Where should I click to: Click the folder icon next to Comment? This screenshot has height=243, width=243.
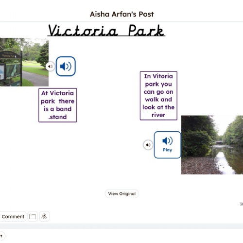click(x=33, y=216)
